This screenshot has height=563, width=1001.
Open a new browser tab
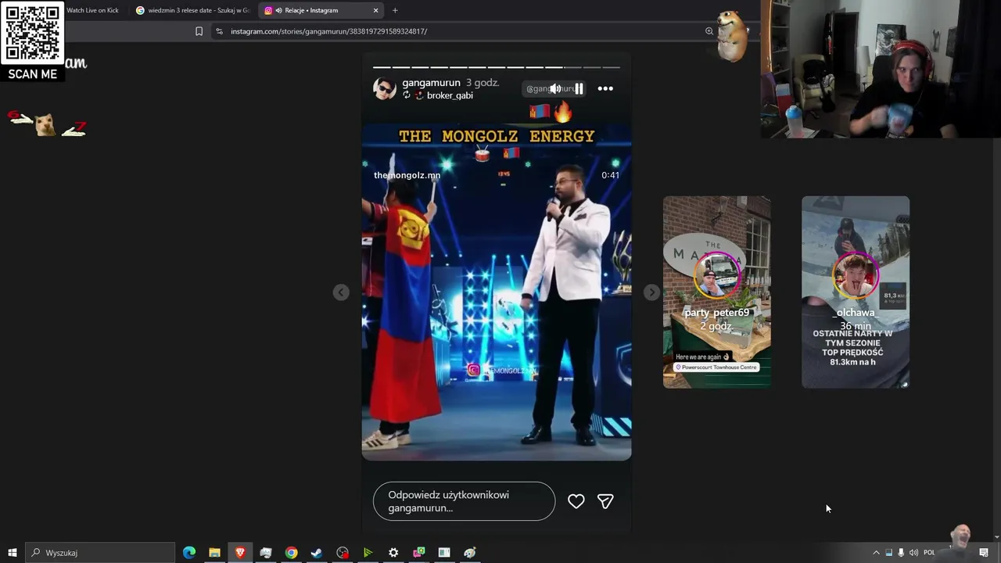[395, 10]
